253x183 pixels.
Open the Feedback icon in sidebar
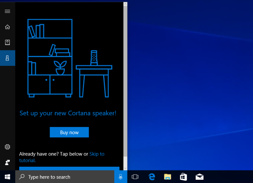[8, 162]
